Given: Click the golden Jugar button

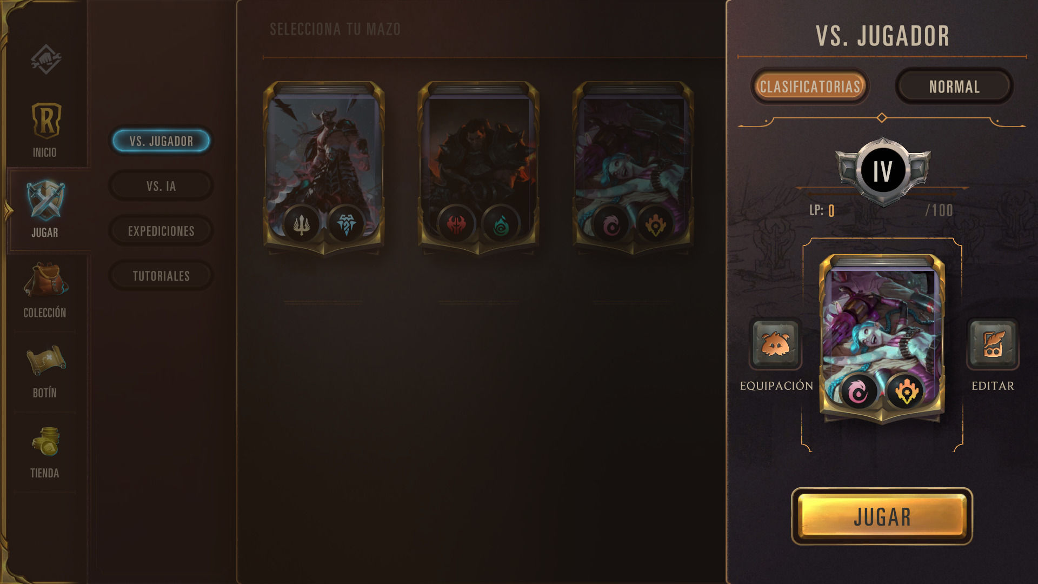Looking at the screenshot, I should 882,516.
